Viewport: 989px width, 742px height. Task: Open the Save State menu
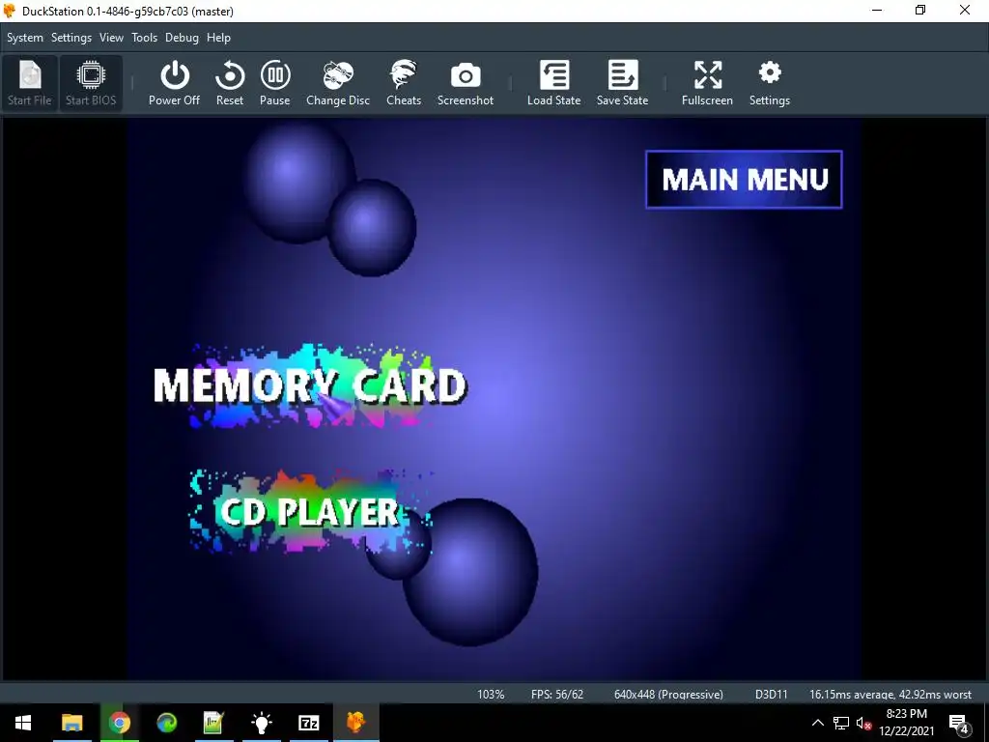623,83
